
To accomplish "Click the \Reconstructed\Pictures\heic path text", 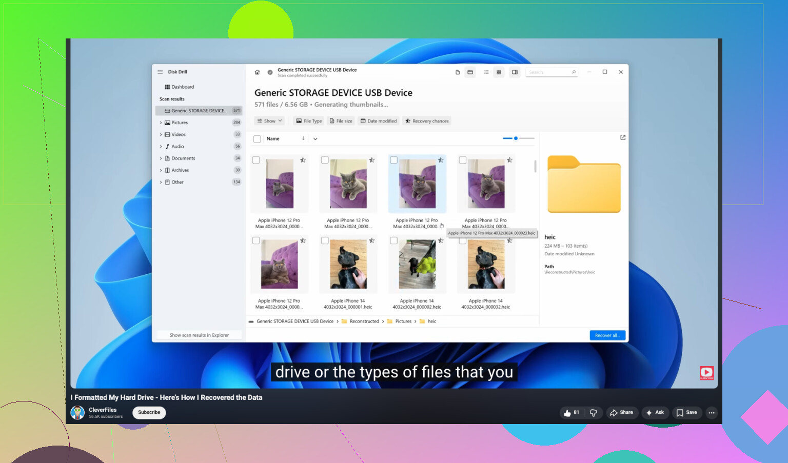I will tap(569, 272).
